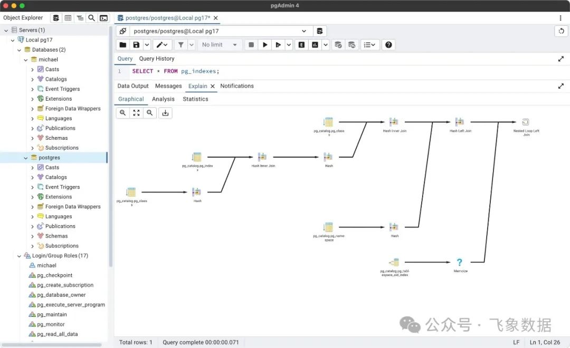Click the rollback transaction icon
570x348 pixels.
point(351,45)
